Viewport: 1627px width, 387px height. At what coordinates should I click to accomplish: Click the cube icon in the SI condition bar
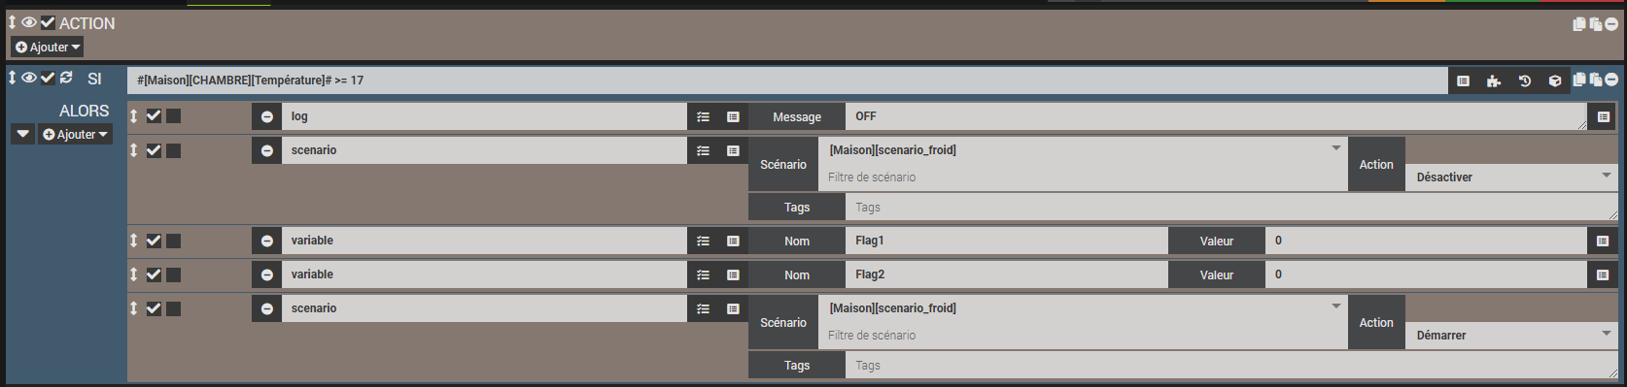1554,81
